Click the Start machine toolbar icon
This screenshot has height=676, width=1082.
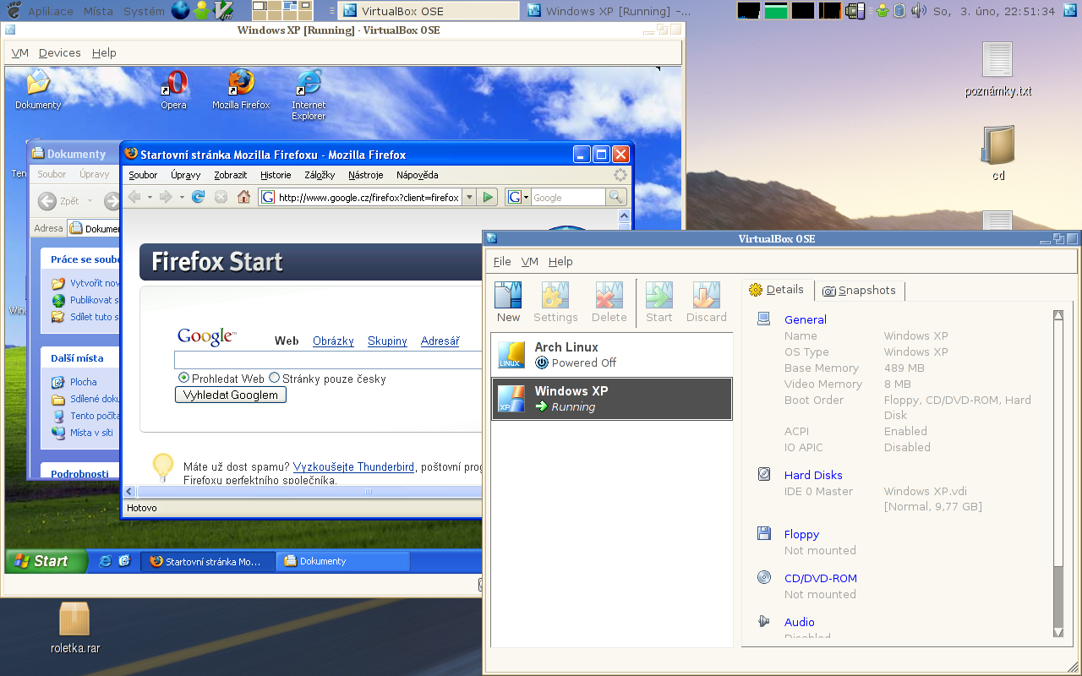click(658, 303)
